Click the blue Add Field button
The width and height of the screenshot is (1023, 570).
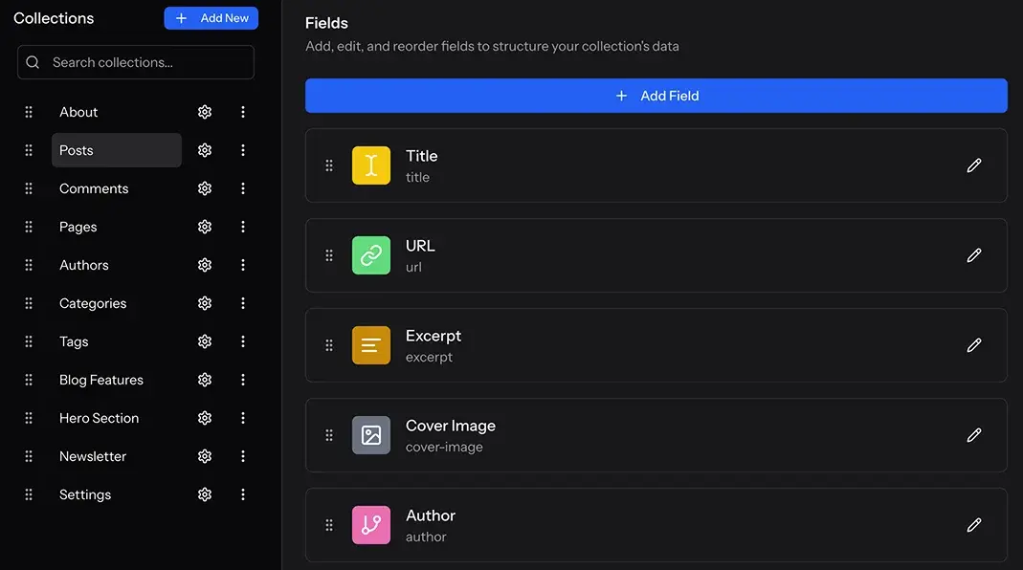656,96
